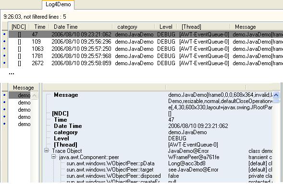Click the scroll up arrow in details pane
This screenshot has height=184, width=283.
click(276, 95)
